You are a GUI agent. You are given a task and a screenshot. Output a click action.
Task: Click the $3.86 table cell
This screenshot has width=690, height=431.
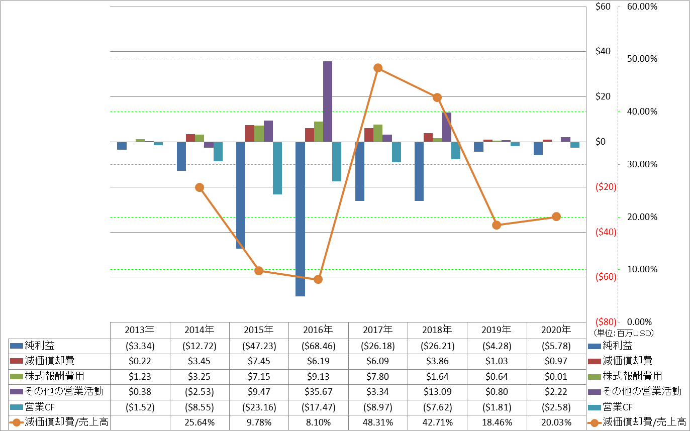[437, 361]
